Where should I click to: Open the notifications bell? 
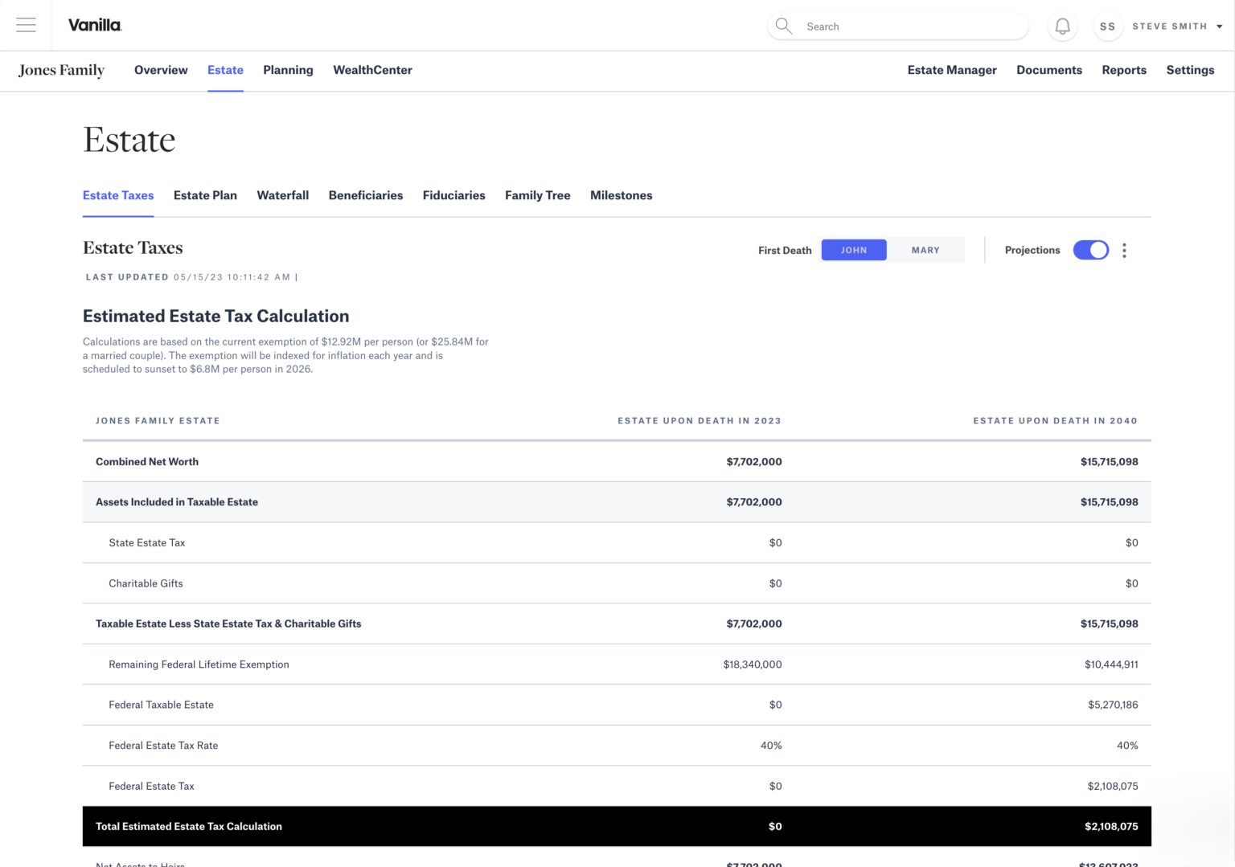1062,25
